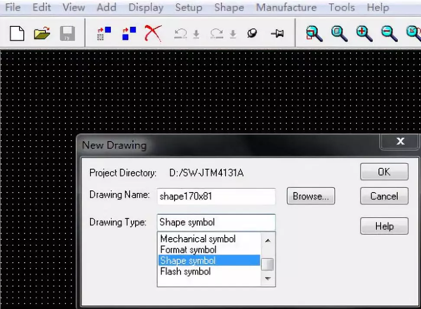Click the Redo arrow icon
Viewport: 421px width, 309px height.
click(x=217, y=34)
